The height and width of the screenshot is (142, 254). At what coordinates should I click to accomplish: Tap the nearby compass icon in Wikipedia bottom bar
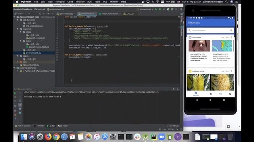tap(230, 94)
